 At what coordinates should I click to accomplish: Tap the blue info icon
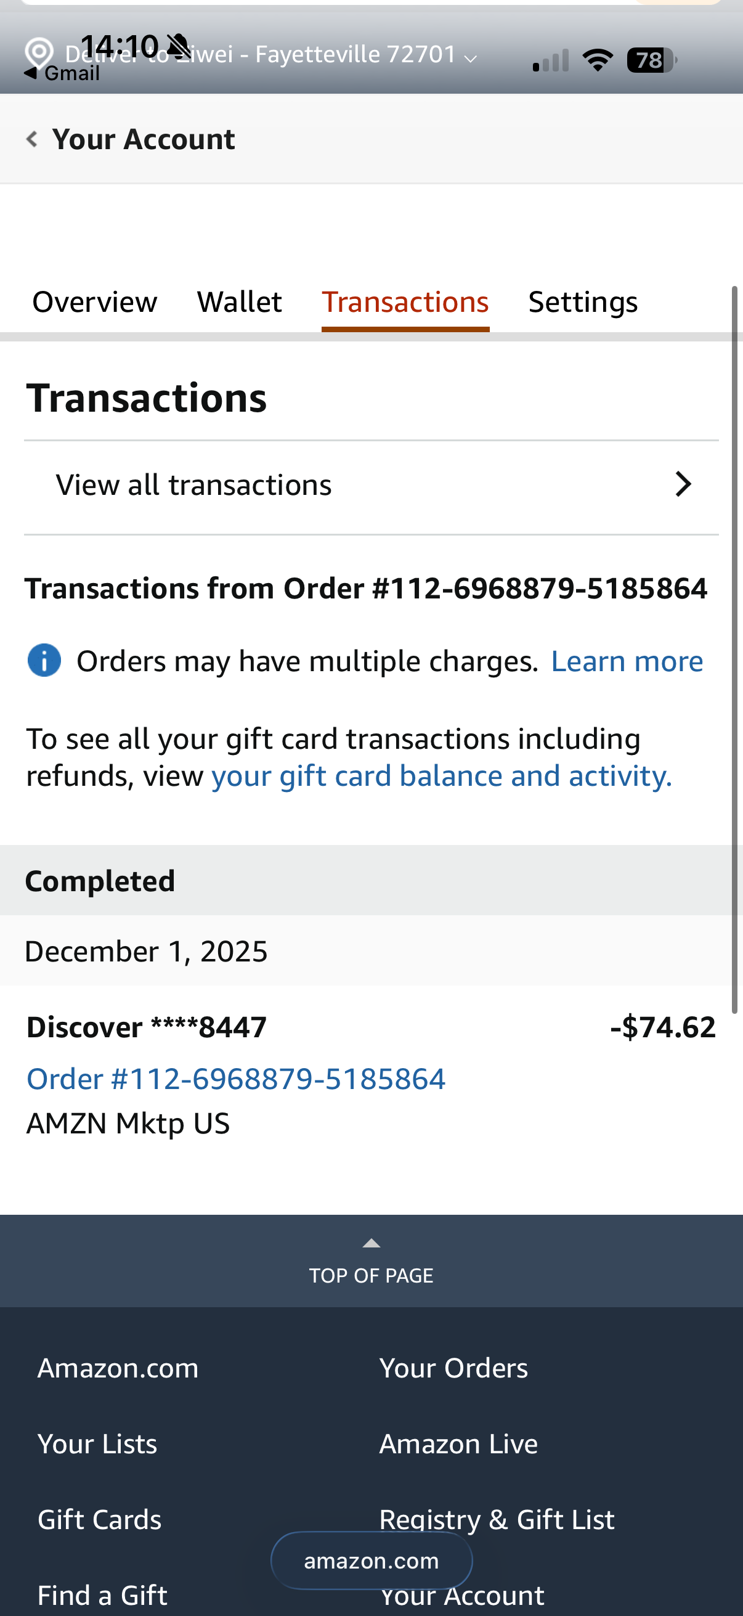coord(44,661)
